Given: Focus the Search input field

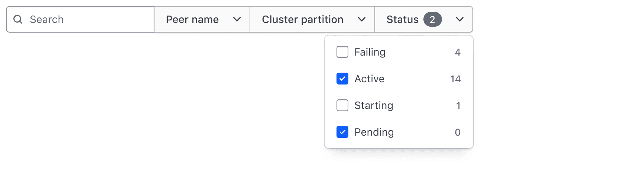Looking at the screenshot, I should (80, 19).
